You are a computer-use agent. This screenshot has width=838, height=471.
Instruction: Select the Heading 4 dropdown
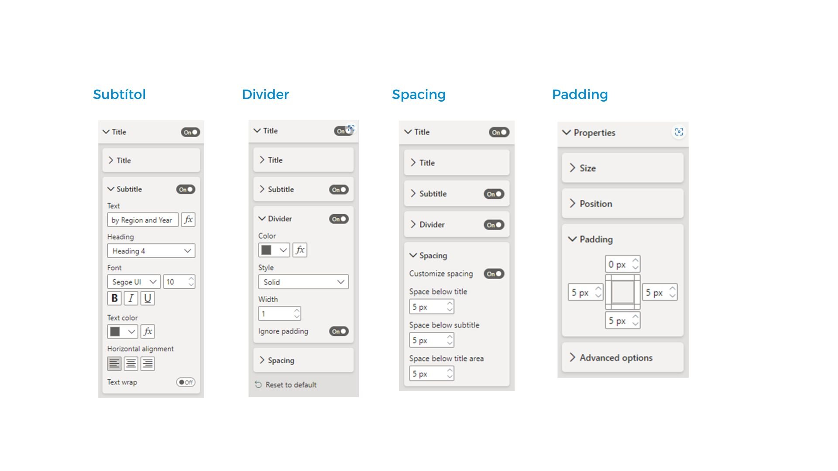(x=151, y=250)
